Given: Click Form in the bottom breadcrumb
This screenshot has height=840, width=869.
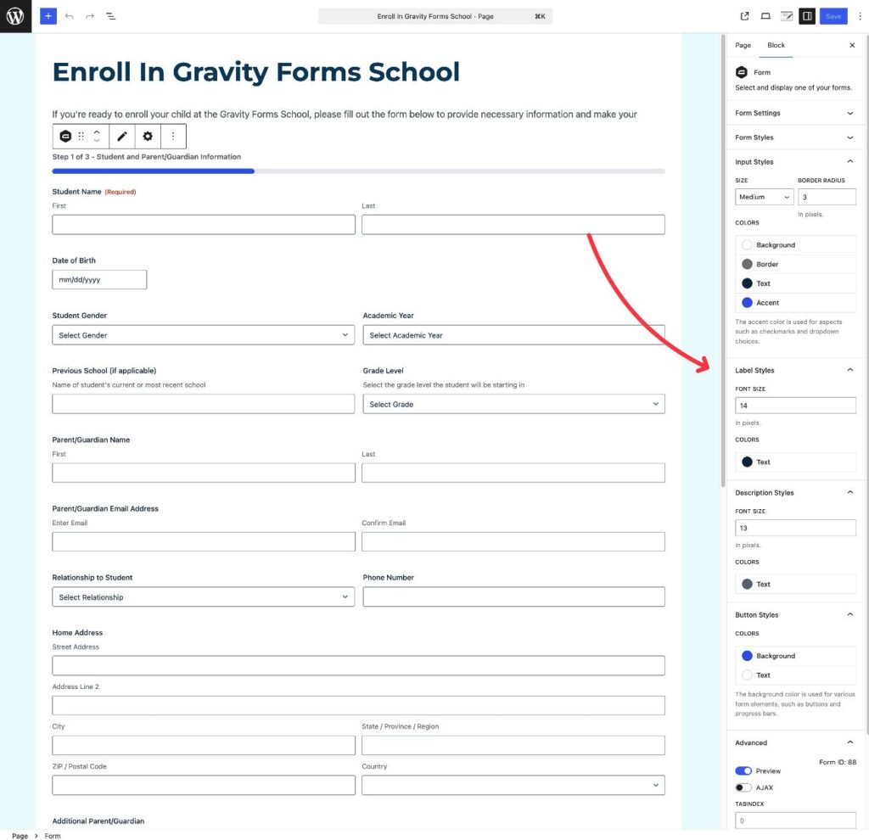Looking at the screenshot, I should point(53,836).
